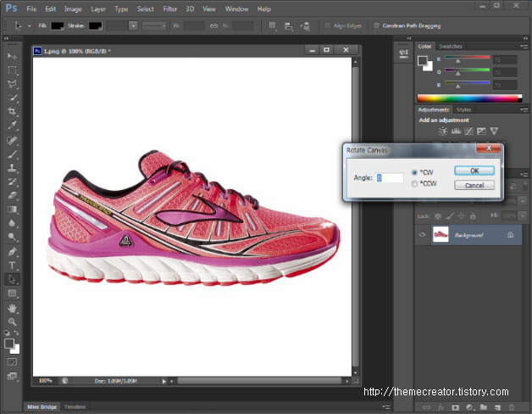Open the Color panel options menu

coord(524,46)
